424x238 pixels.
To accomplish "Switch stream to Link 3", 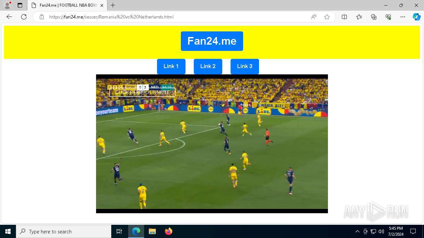I will (x=245, y=66).
